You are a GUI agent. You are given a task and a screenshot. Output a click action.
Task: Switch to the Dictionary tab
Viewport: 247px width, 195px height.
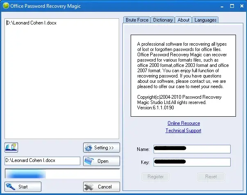[x=163, y=20]
